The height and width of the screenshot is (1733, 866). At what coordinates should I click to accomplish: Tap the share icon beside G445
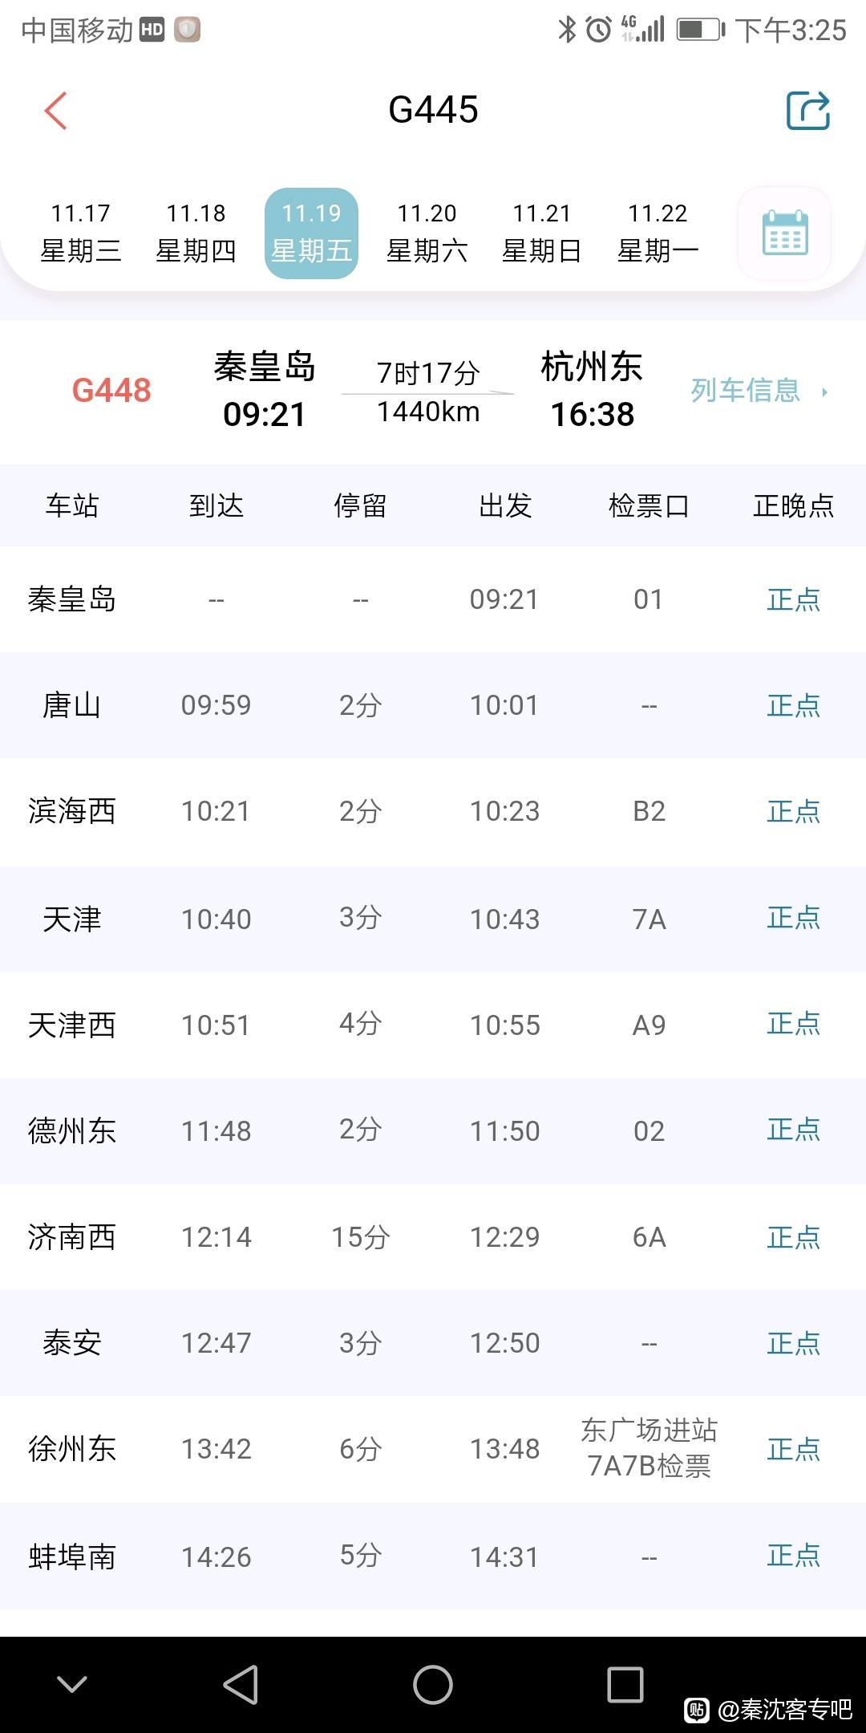807,111
